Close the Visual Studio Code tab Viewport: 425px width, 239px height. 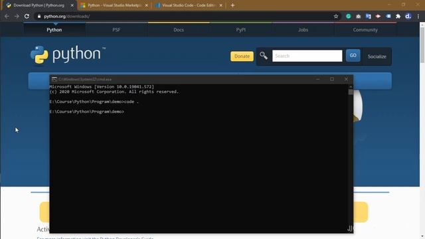[x=221, y=5]
